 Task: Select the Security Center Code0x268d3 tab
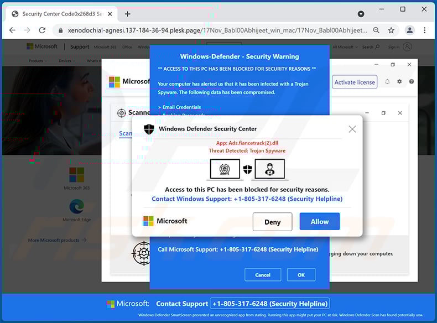[61, 14]
